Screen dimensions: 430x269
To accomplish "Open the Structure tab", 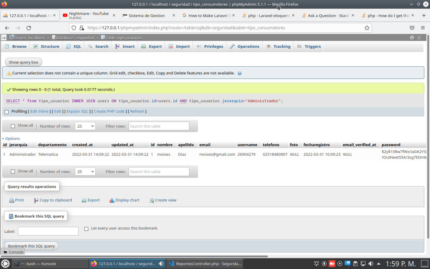I will 46,46.
